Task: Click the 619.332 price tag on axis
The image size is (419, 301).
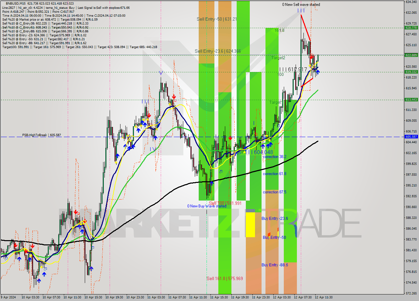Action: pos(411,72)
